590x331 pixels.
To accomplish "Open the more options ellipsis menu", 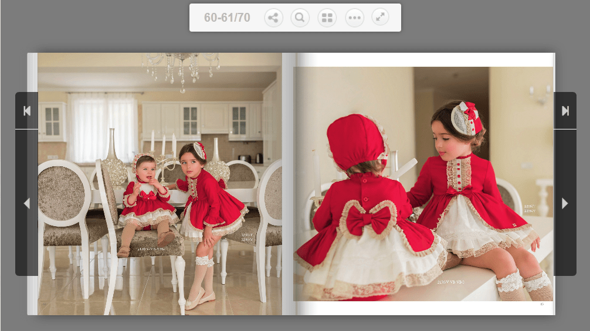I will pyautogui.click(x=354, y=18).
